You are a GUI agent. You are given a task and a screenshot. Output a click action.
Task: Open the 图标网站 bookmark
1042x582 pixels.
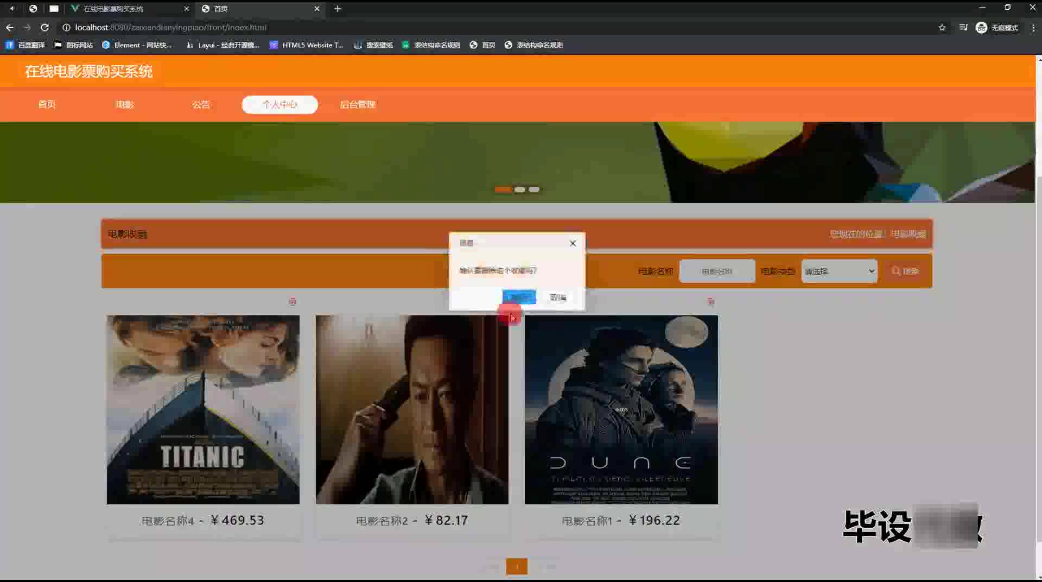74,45
